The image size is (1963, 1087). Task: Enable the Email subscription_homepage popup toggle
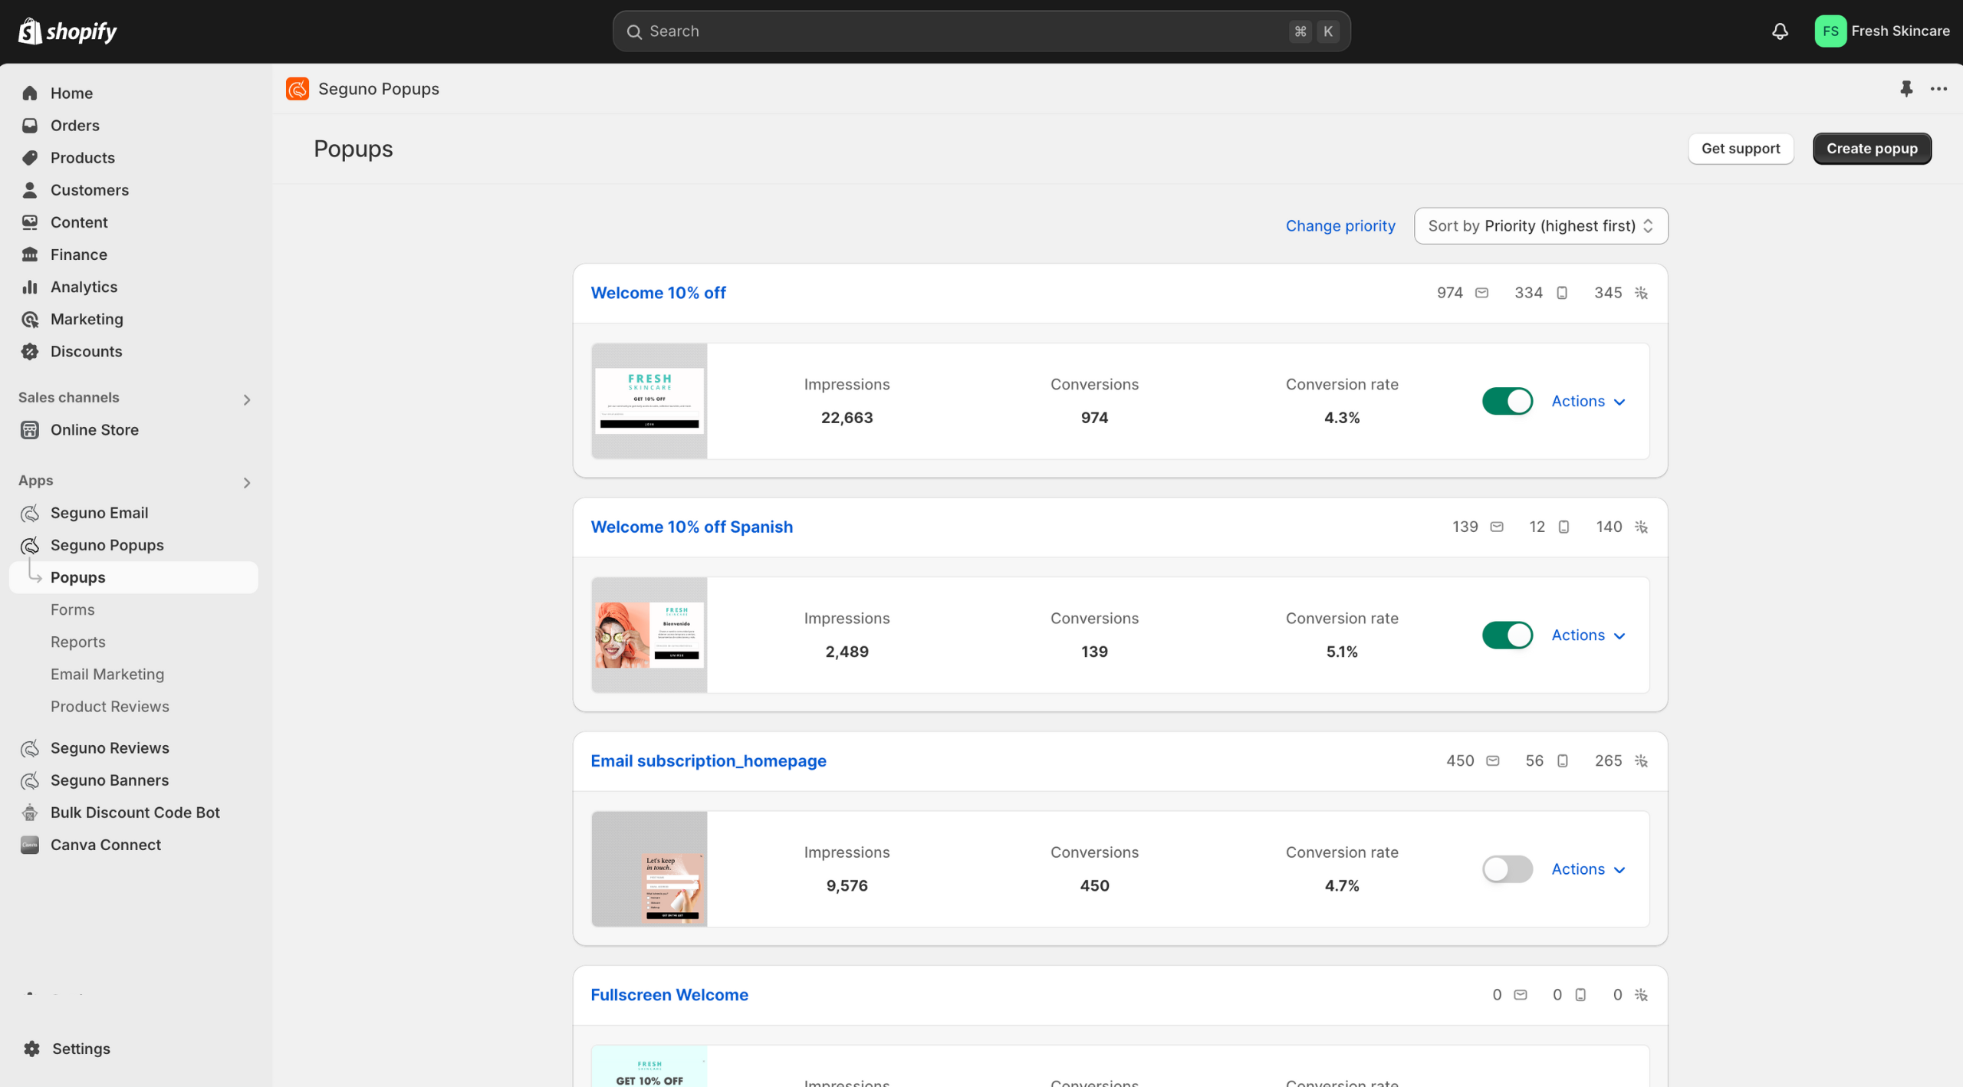[1507, 869]
